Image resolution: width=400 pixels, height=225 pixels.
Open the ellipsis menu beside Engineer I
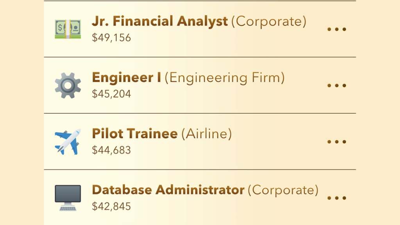(337, 85)
